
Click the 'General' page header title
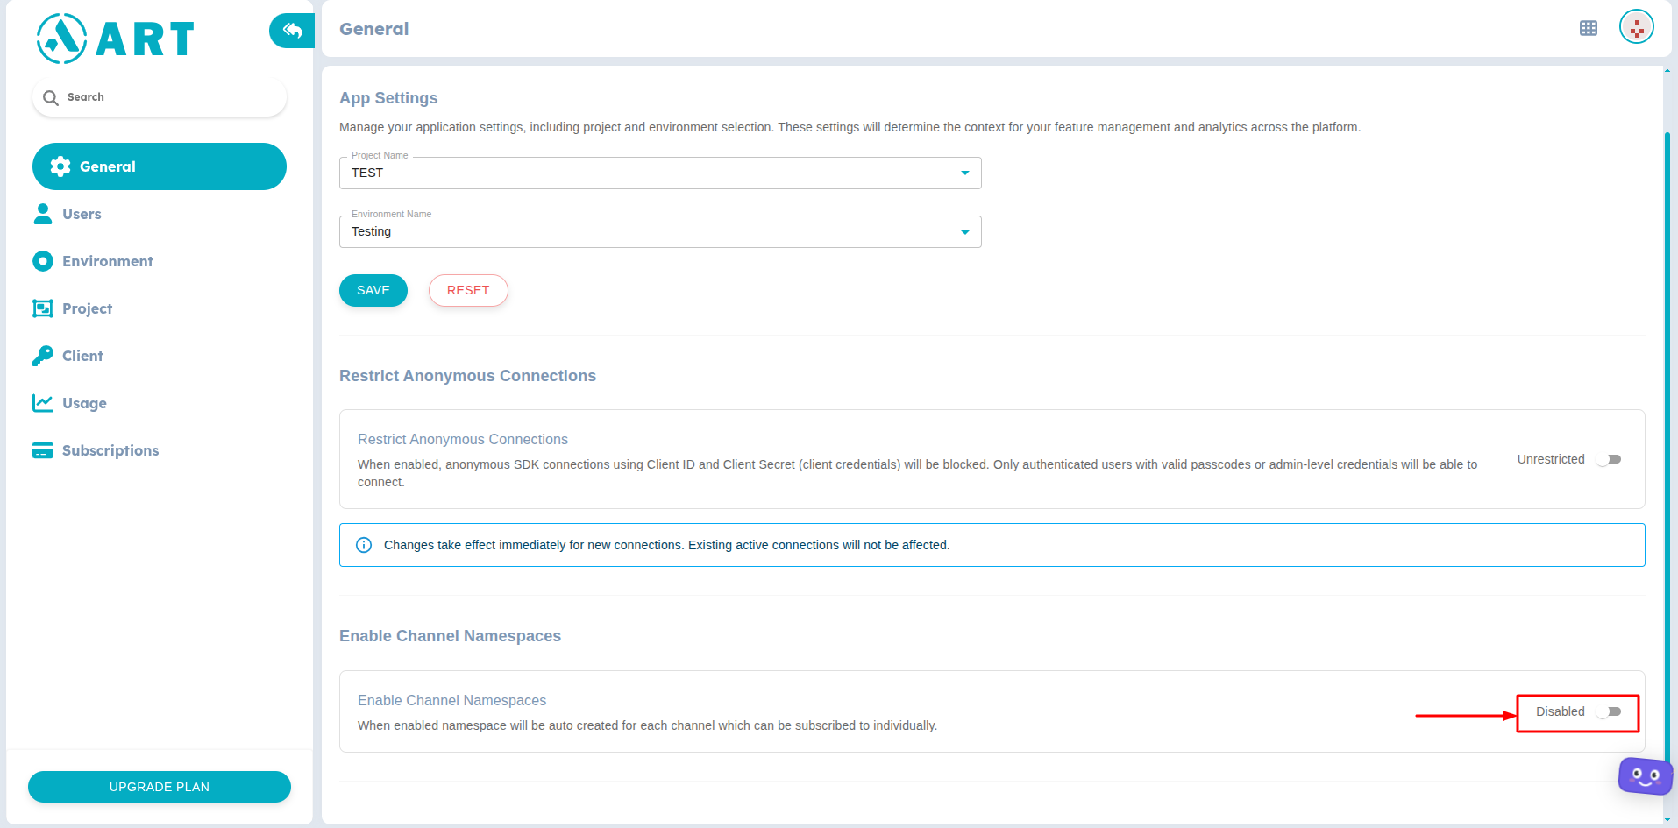(x=374, y=29)
